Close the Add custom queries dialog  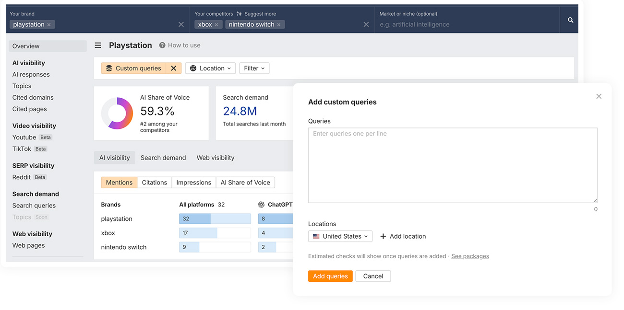599,96
